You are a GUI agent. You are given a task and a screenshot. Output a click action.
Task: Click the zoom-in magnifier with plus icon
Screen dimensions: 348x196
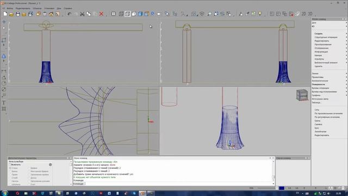point(209,14)
